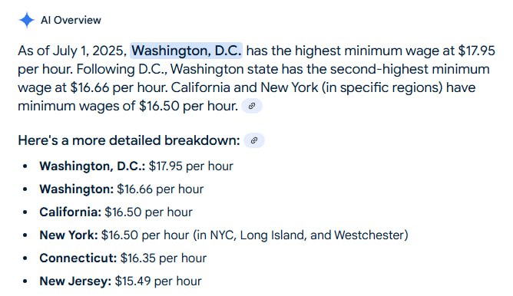Click the bold 'New York:' label
Viewport: 513px width, 296px height.
pyautogui.click(x=68, y=235)
